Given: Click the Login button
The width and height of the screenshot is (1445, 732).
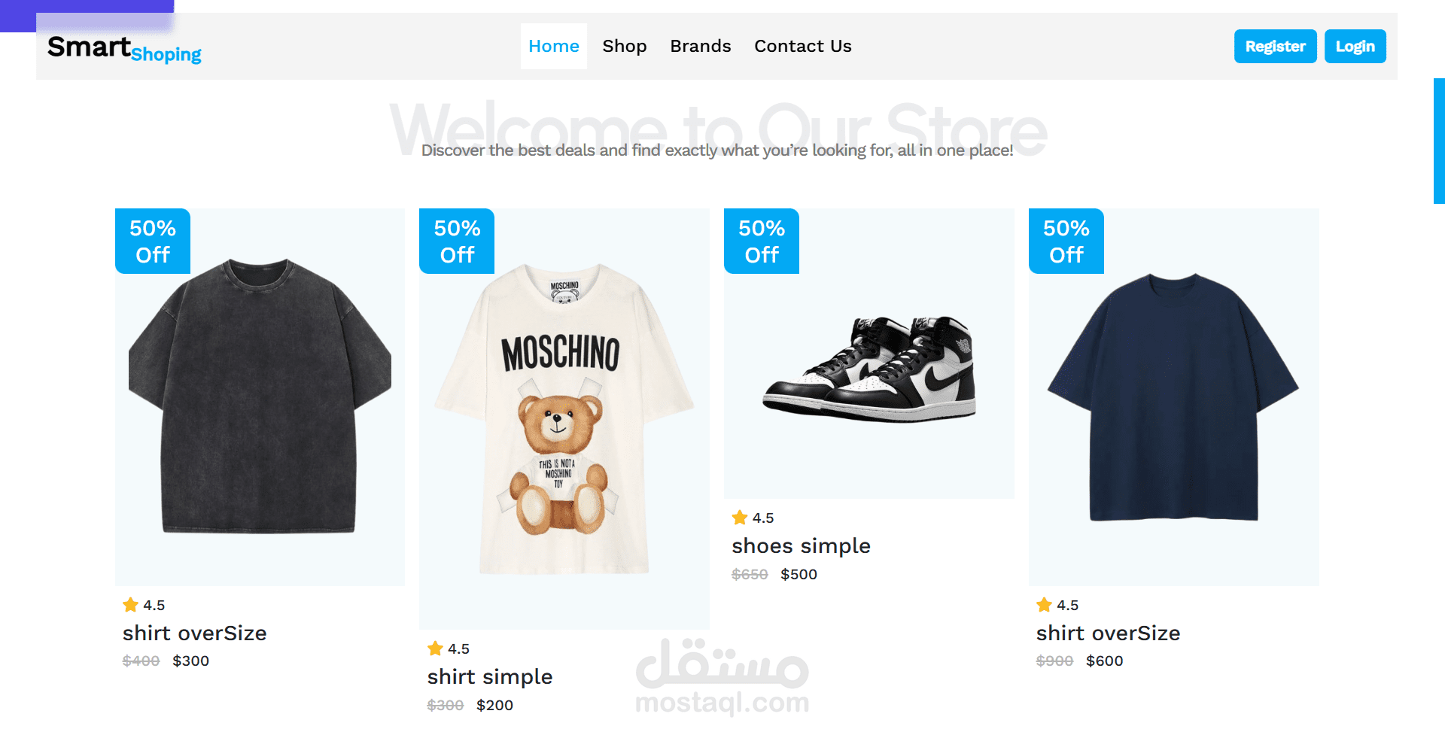Looking at the screenshot, I should tap(1355, 46).
